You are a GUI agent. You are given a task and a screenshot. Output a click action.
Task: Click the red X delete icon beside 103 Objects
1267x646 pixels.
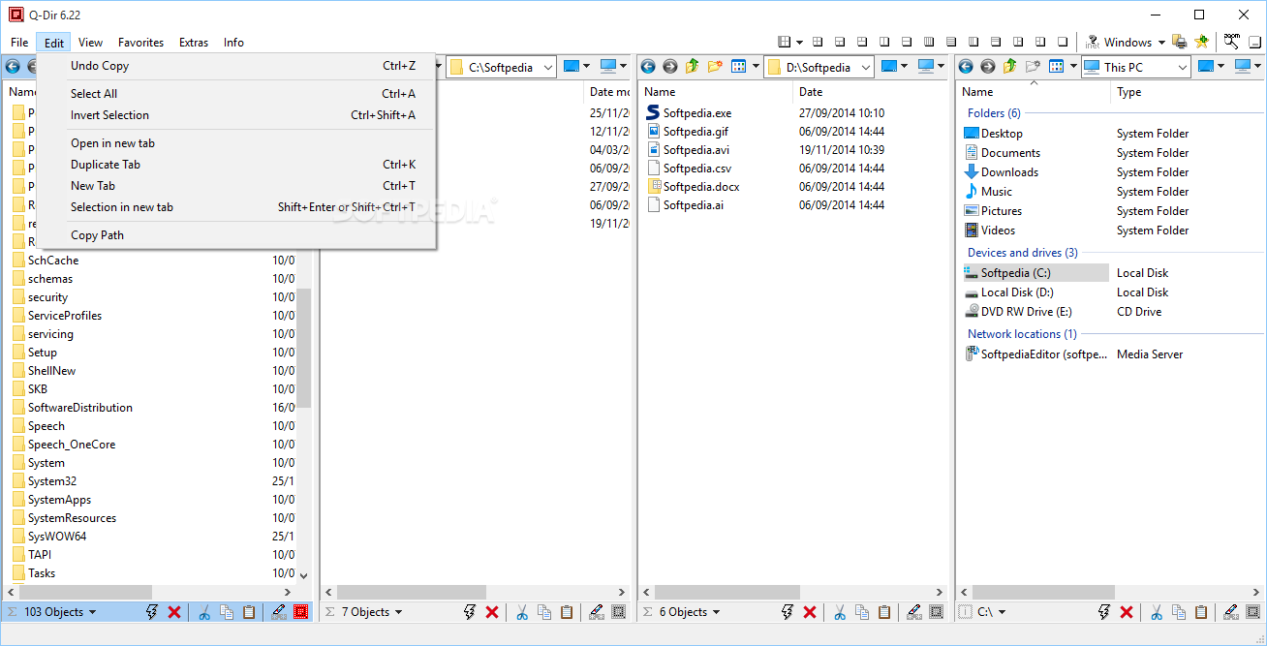pos(174,612)
